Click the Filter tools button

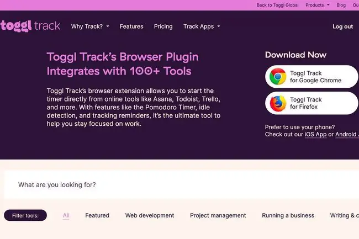tap(25, 215)
